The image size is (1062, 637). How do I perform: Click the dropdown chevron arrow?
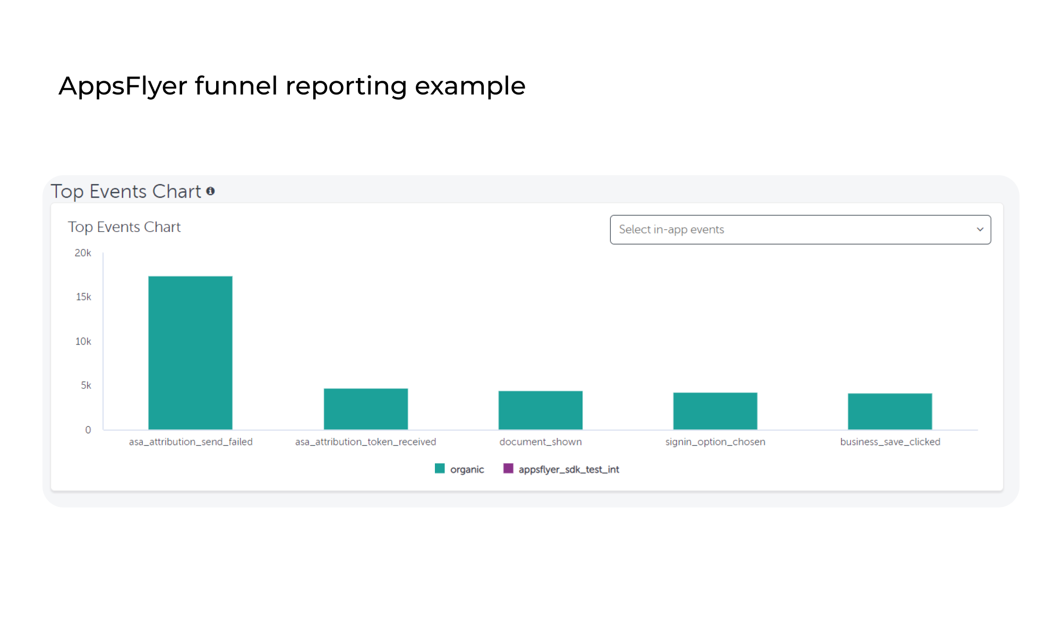[x=980, y=229]
